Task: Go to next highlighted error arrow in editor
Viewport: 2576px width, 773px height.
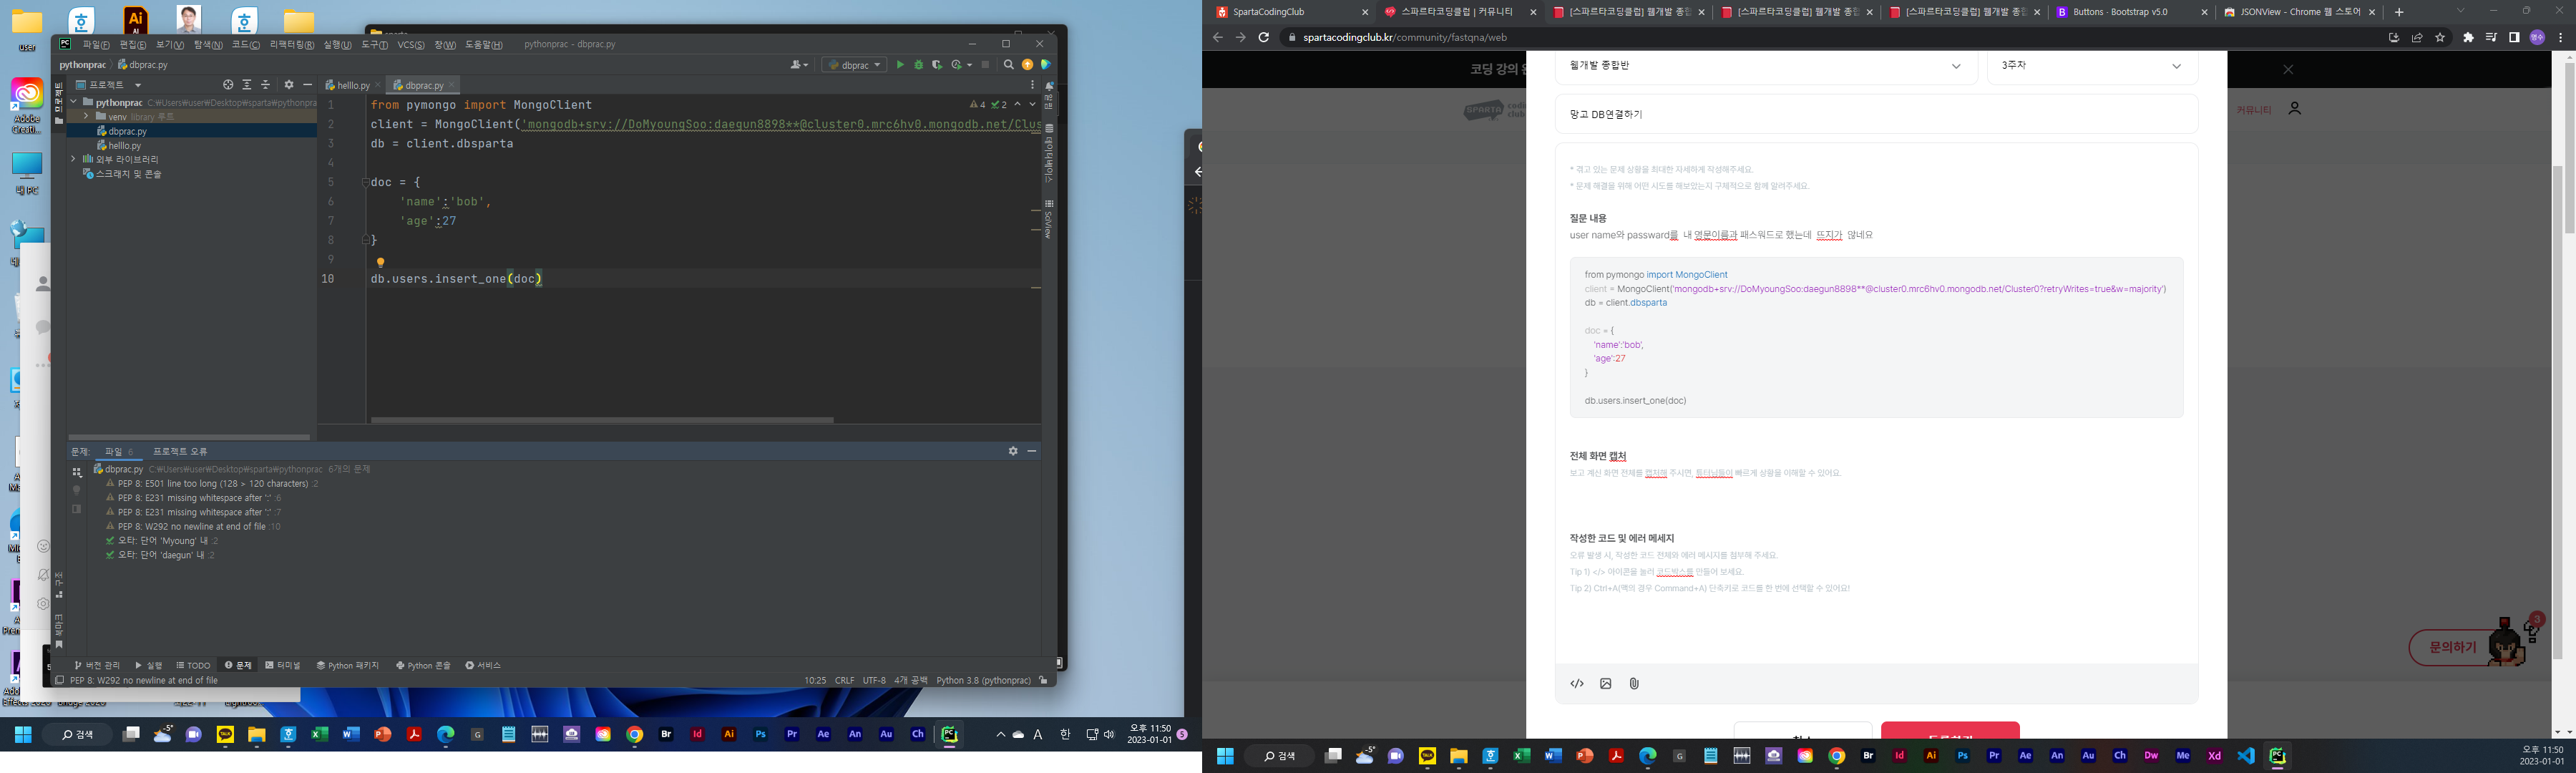Action: (1032, 104)
